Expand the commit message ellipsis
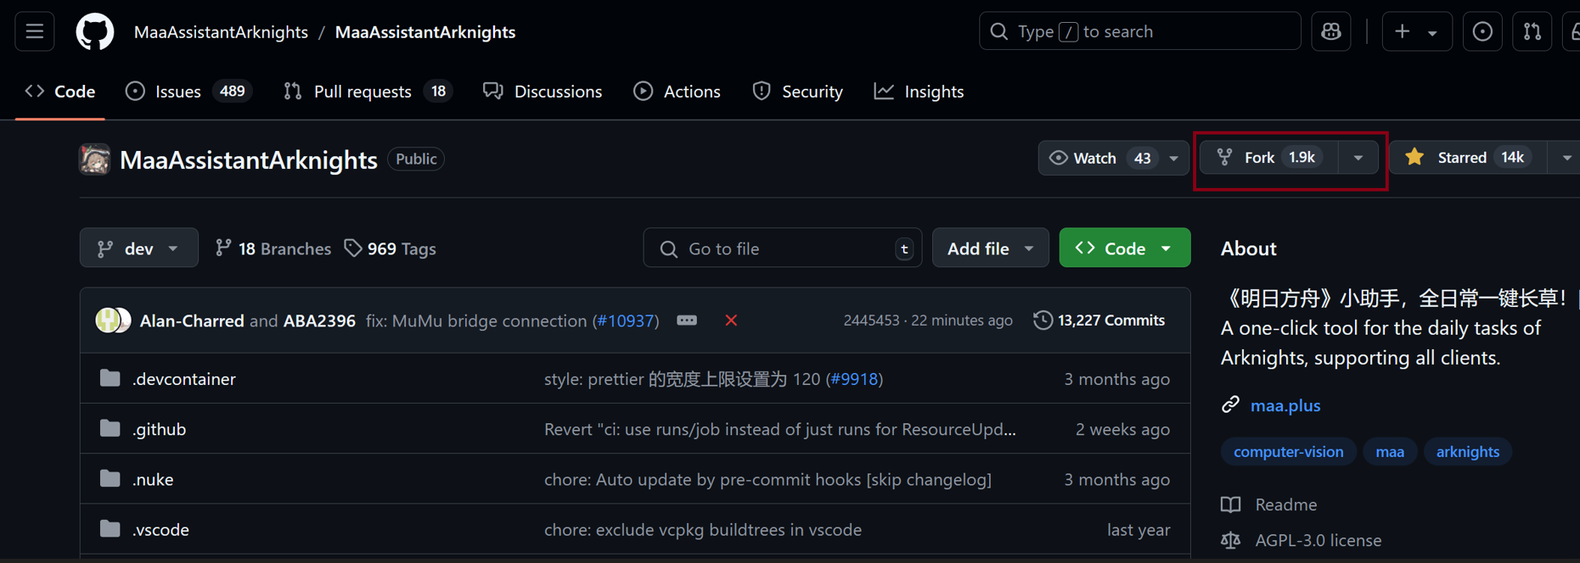The height and width of the screenshot is (563, 1580). pos(687,321)
